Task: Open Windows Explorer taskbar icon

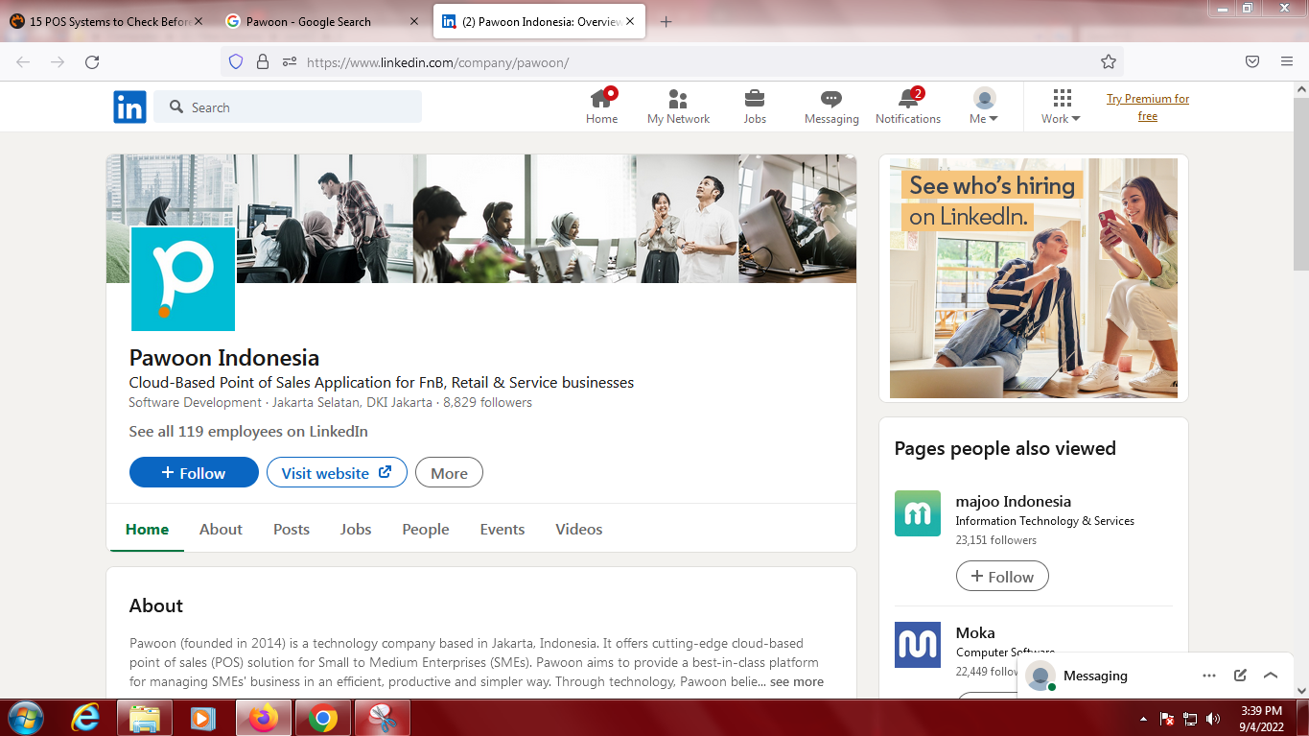Action: coord(145,718)
